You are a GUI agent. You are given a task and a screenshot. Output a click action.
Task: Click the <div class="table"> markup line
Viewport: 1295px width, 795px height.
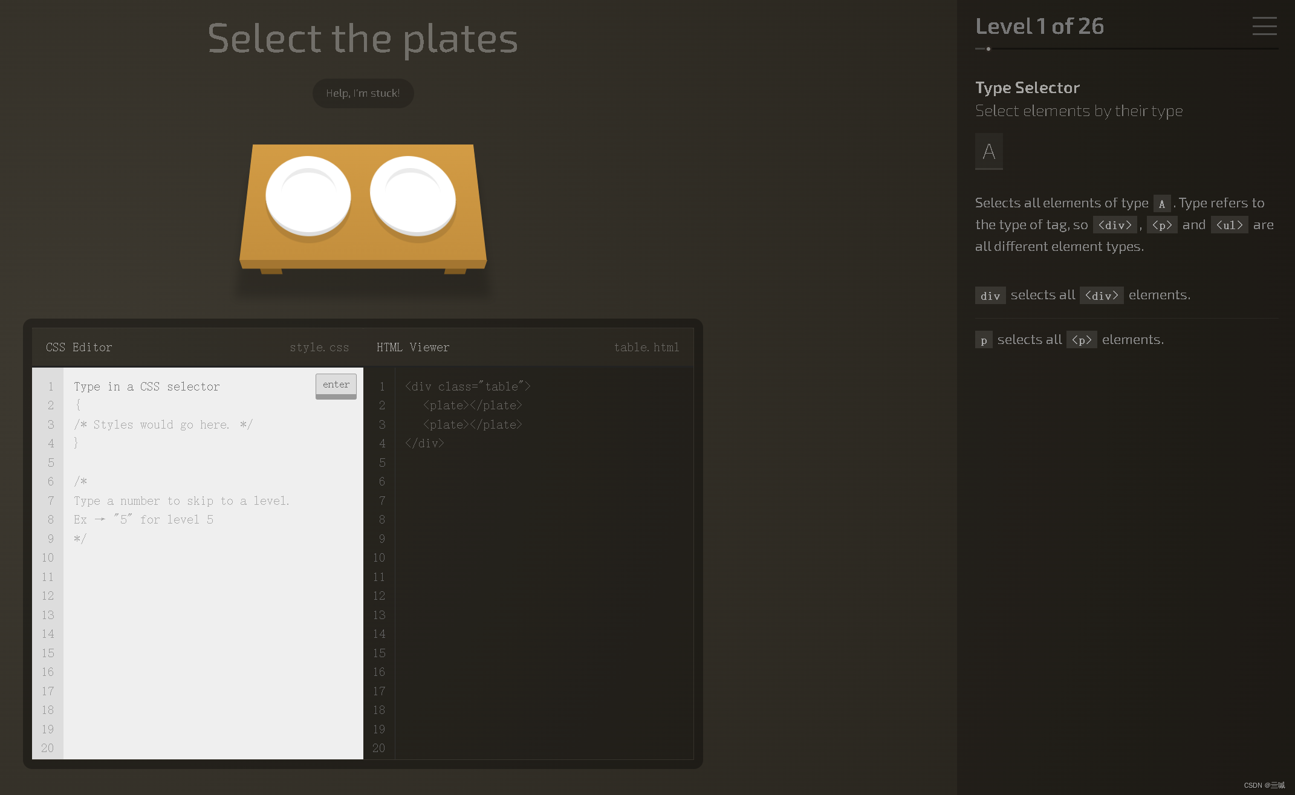pos(468,386)
